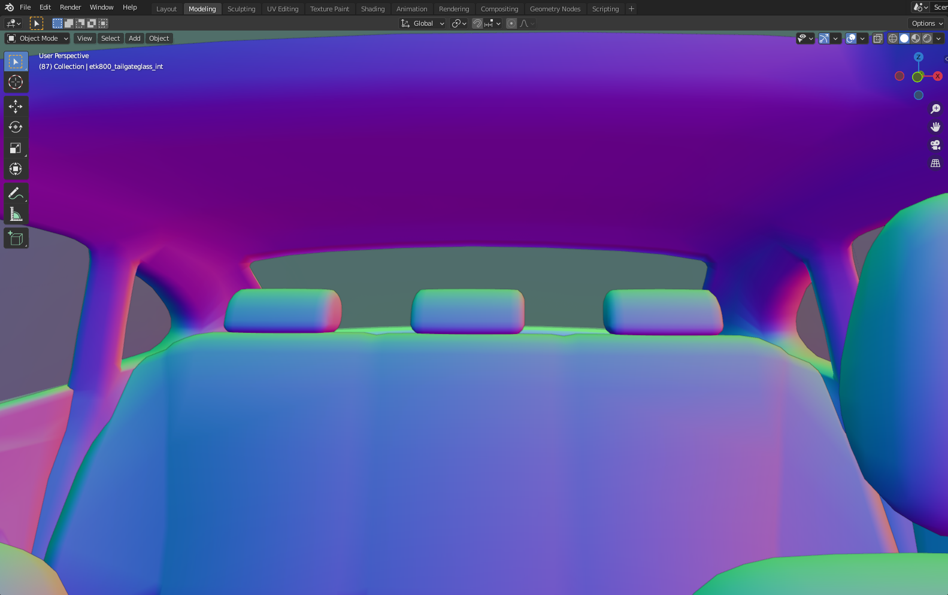Open the Render menu
Image resolution: width=948 pixels, height=595 pixels.
point(70,7)
